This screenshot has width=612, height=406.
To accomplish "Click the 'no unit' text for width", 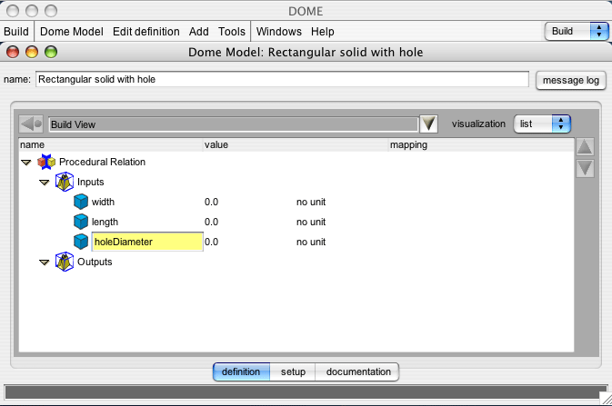I will 311,202.
